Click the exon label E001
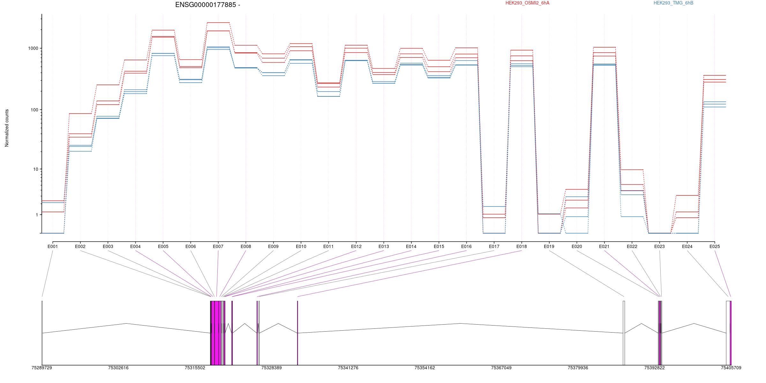This screenshot has width=766, height=383. pyautogui.click(x=53, y=246)
